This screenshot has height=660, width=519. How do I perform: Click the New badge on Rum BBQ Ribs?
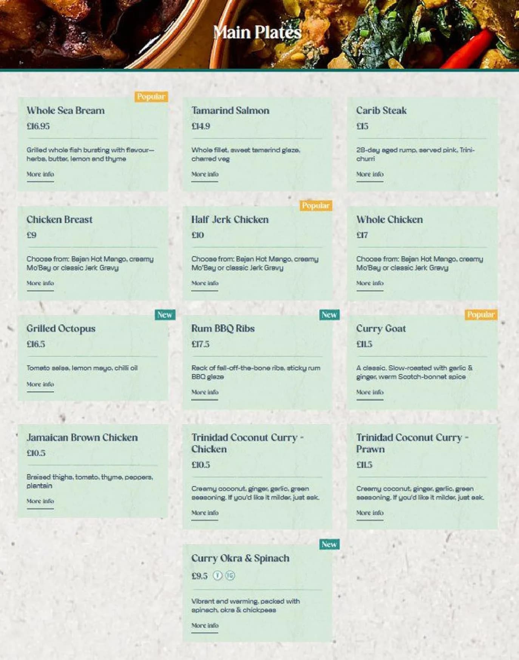coord(329,315)
